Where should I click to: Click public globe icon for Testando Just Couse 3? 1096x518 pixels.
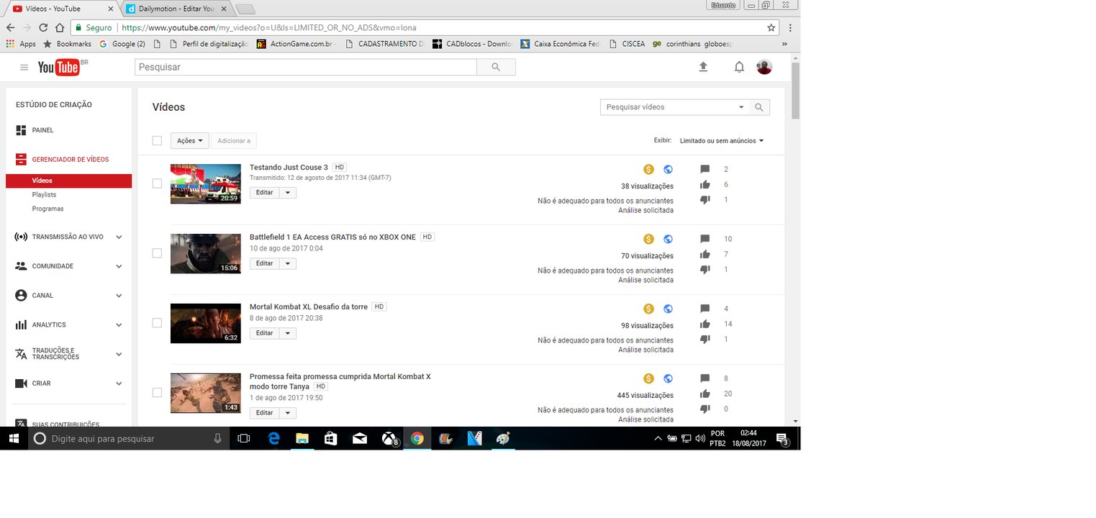pos(668,169)
